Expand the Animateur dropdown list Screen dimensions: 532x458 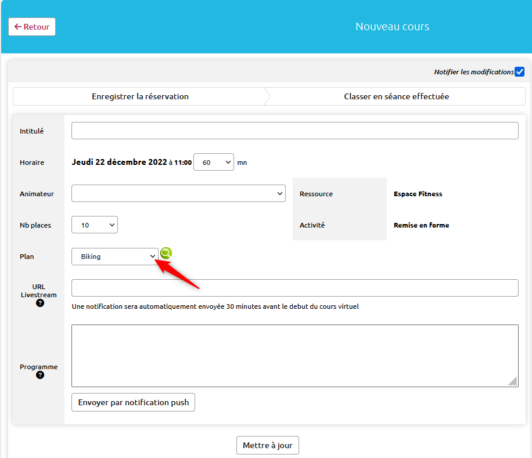178,193
